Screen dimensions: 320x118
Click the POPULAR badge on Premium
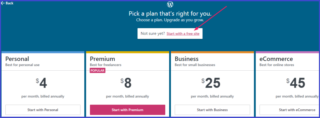coord(97,71)
